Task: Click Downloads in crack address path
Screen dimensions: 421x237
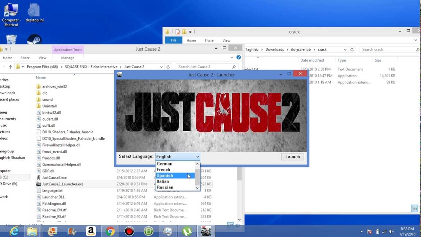Action: point(275,49)
